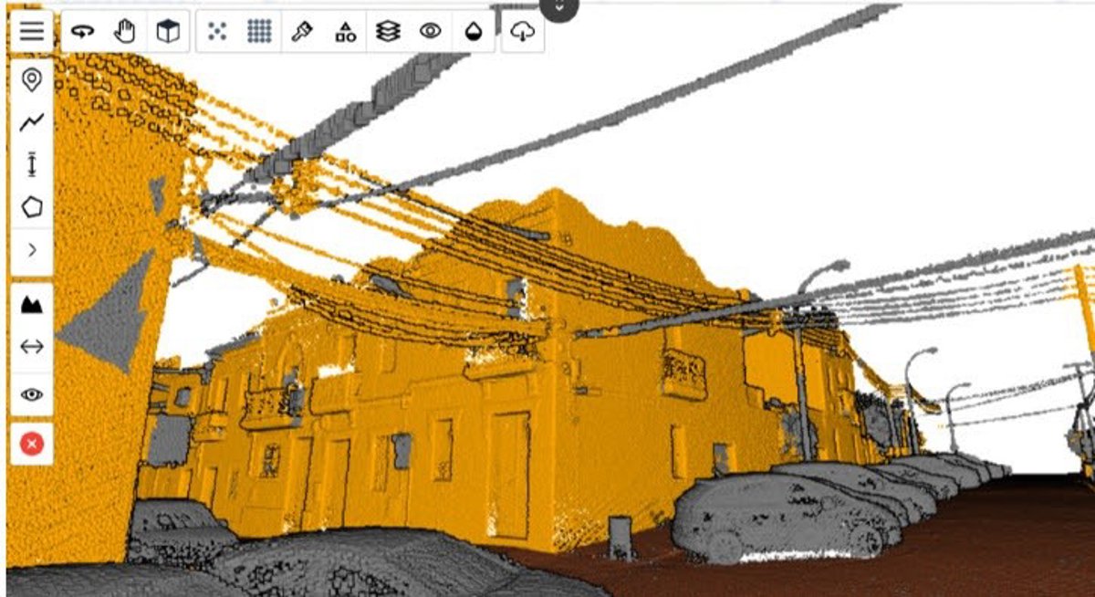Screen dimensions: 1095x597
Task: Click the cloud download button
Action: pos(523,32)
